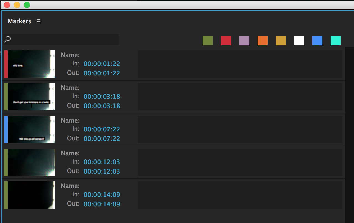Viewport: 354px width, 223px height.
Task: Toggle the yellow marker color filter
Action: click(x=281, y=40)
